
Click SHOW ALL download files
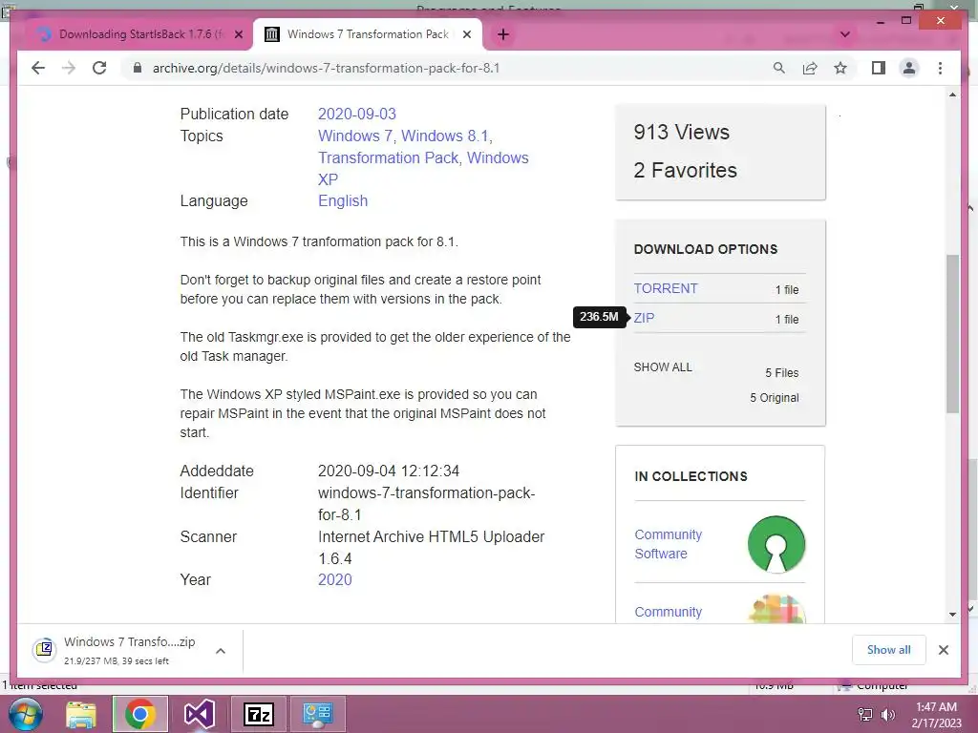coord(663,367)
